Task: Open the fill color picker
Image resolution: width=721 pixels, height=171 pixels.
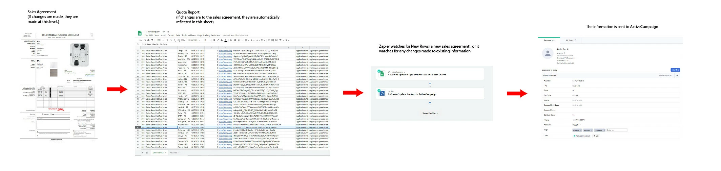Action: point(231,40)
